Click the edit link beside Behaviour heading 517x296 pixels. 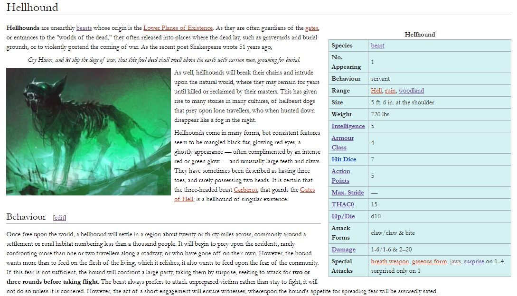pyautogui.click(x=59, y=218)
